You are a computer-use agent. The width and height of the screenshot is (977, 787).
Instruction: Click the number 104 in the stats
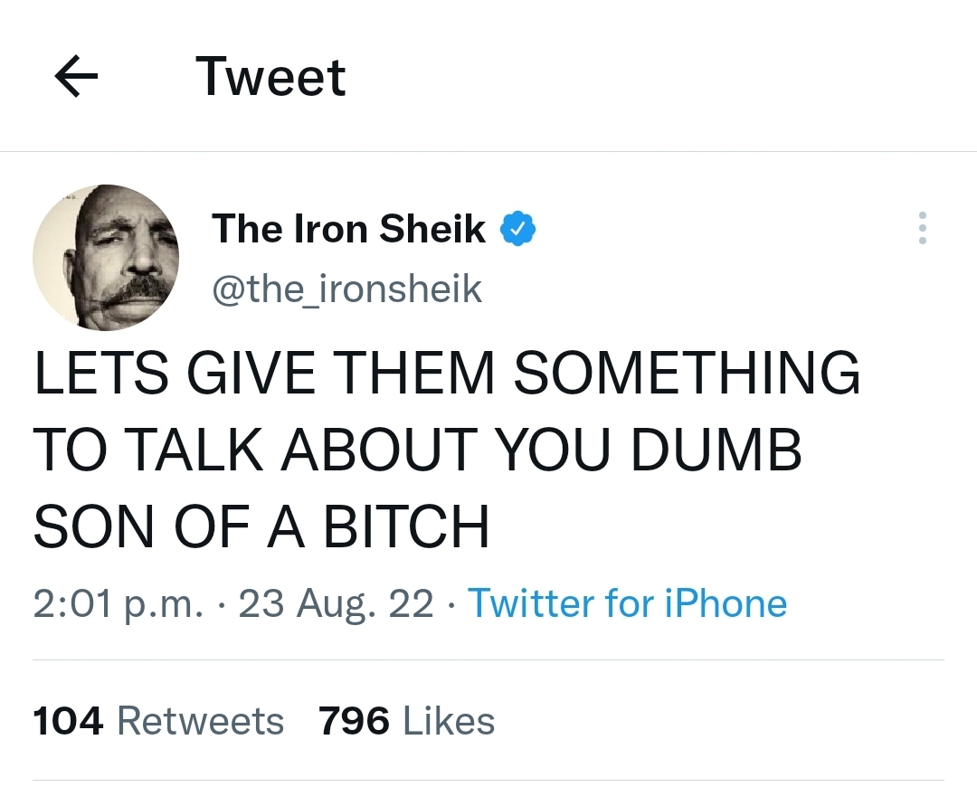69,721
